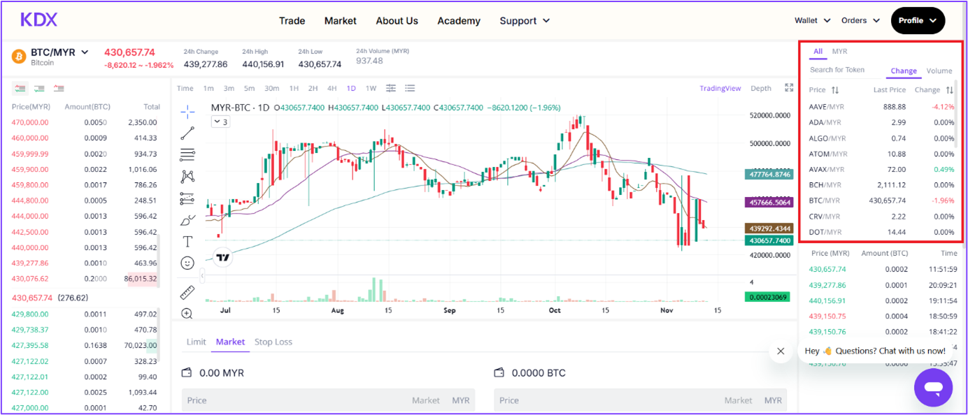
Task: Click the Depth view button
Action: pyautogui.click(x=760, y=88)
